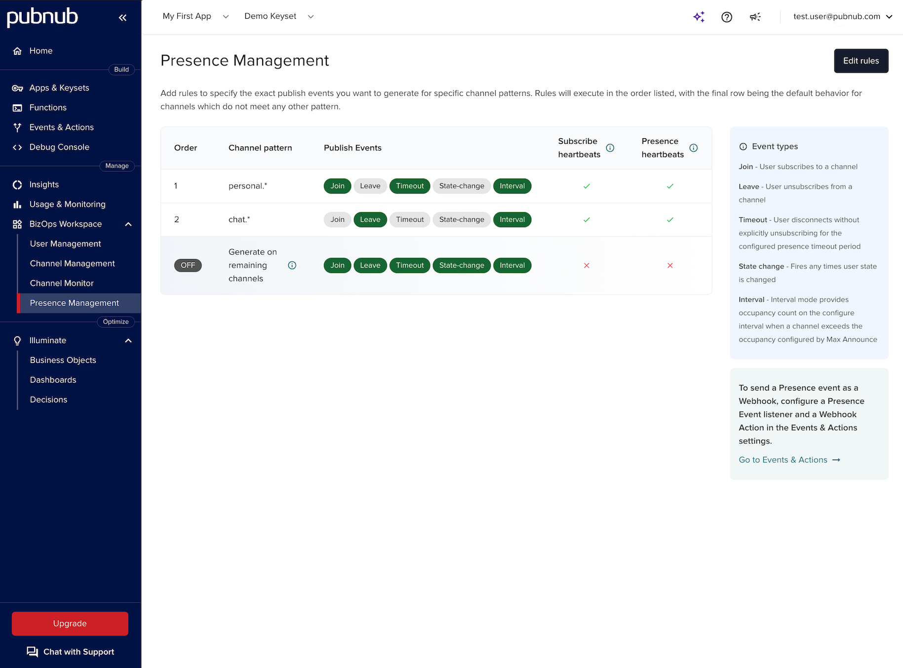Toggle the OFF switch for remaining channels
The height and width of the screenshot is (668, 903).
point(188,265)
